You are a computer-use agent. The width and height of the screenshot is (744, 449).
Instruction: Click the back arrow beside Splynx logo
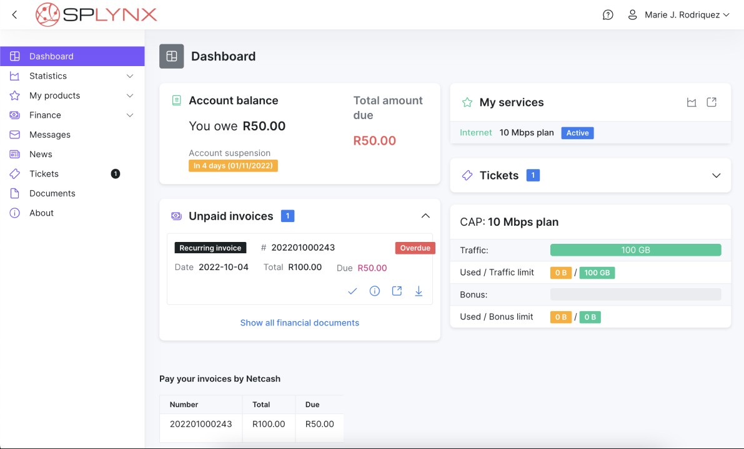click(15, 15)
